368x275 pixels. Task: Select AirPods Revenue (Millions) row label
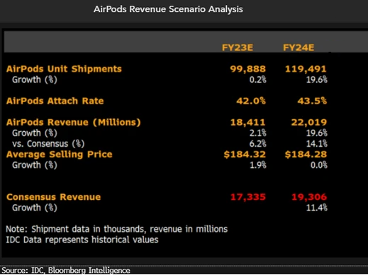click(x=74, y=123)
